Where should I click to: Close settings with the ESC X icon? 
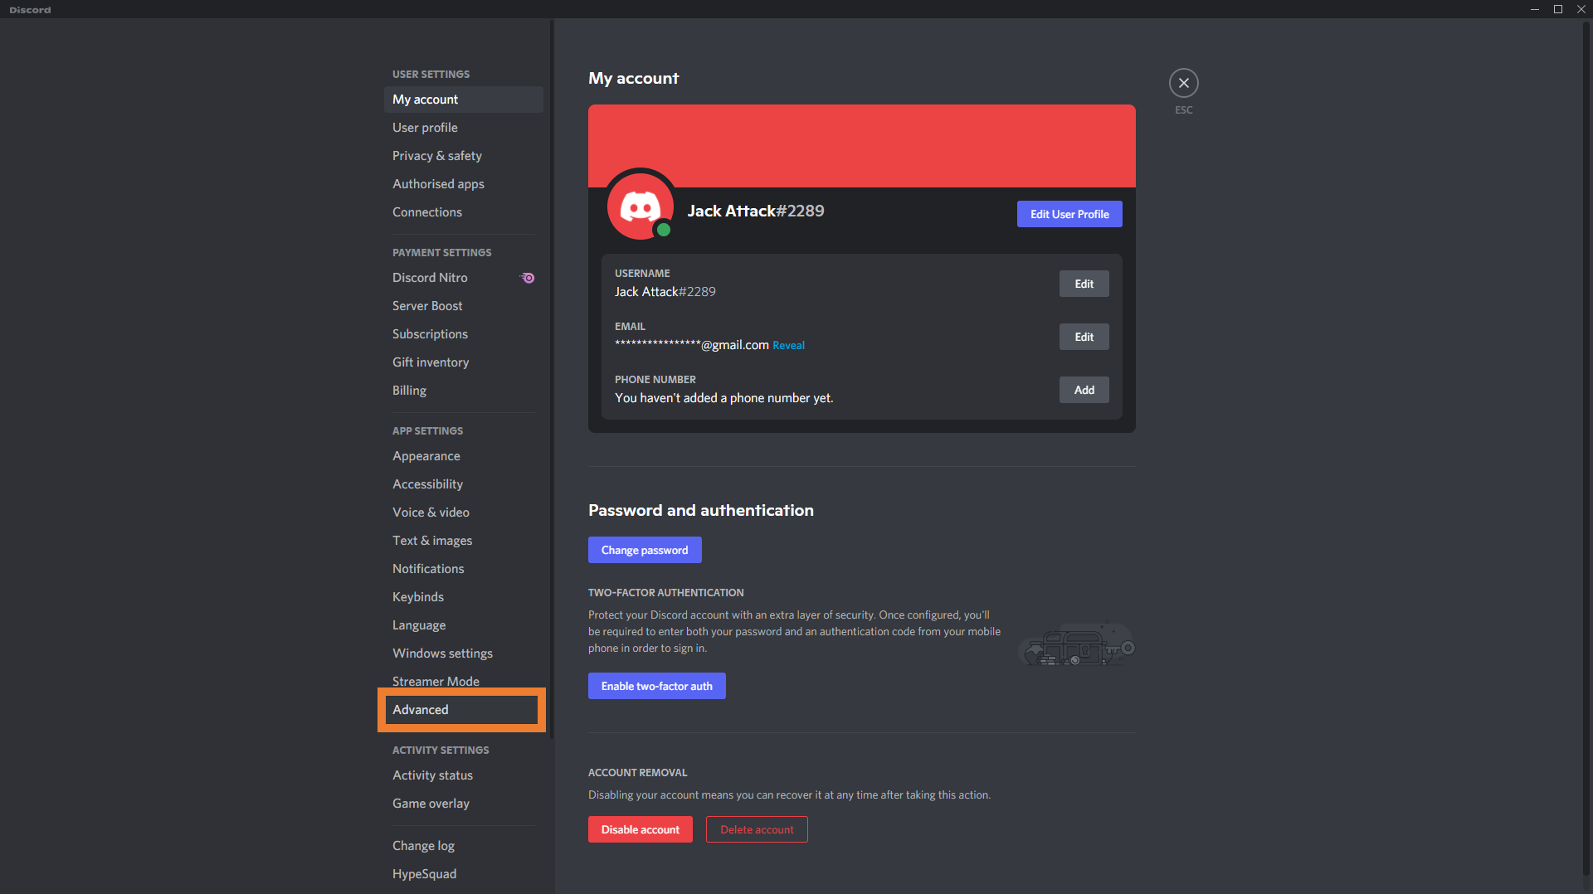pyautogui.click(x=1183, y=83)
